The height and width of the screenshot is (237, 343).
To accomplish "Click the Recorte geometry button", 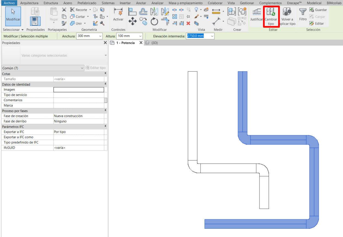I will [x=78, y=10].
